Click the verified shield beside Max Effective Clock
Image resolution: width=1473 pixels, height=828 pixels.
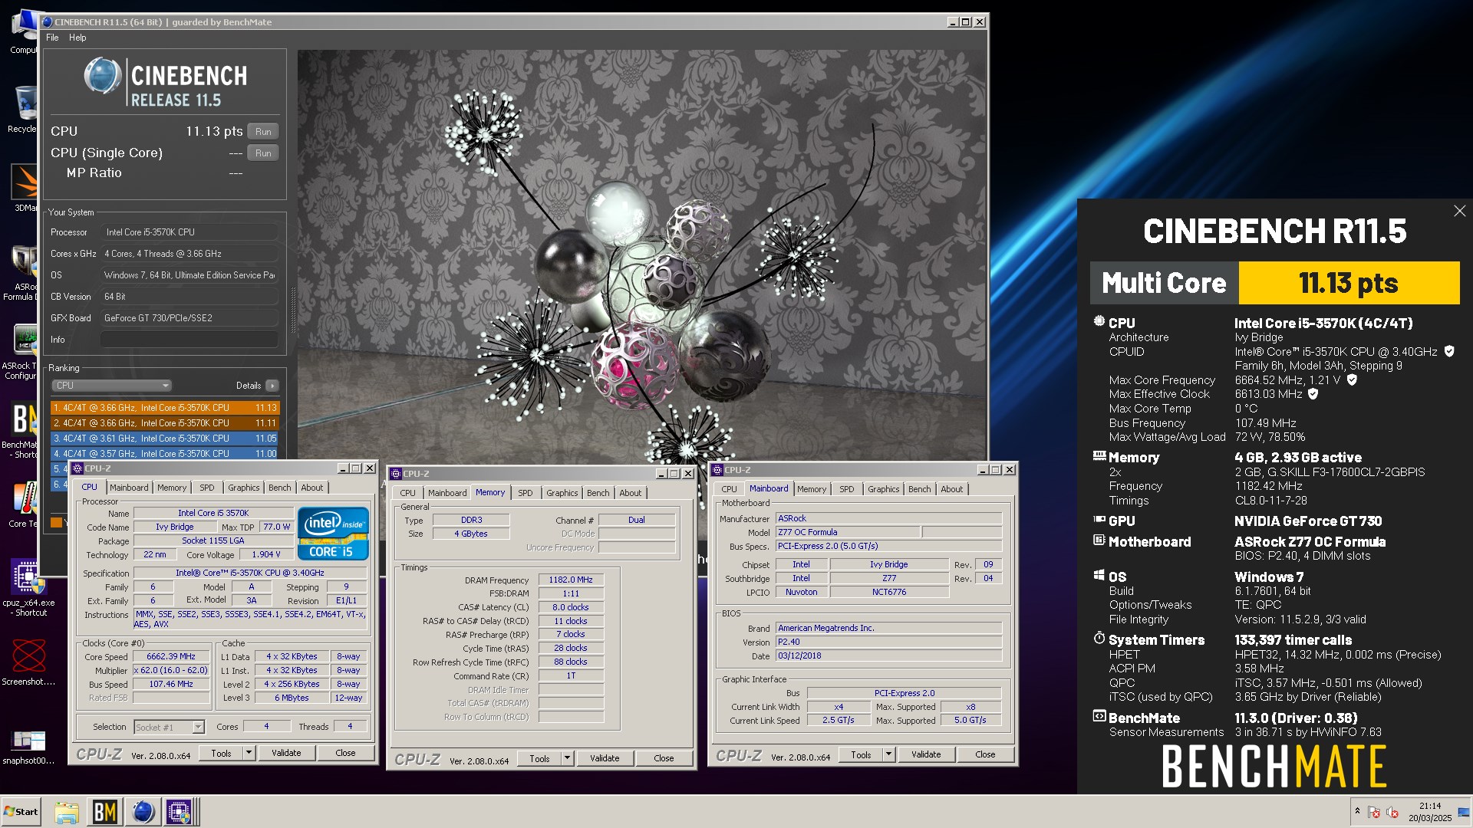pos(1313,393)
